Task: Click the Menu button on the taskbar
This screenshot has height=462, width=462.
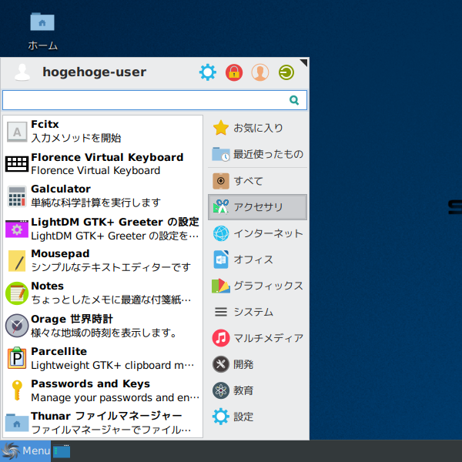Action: point(25,451)
